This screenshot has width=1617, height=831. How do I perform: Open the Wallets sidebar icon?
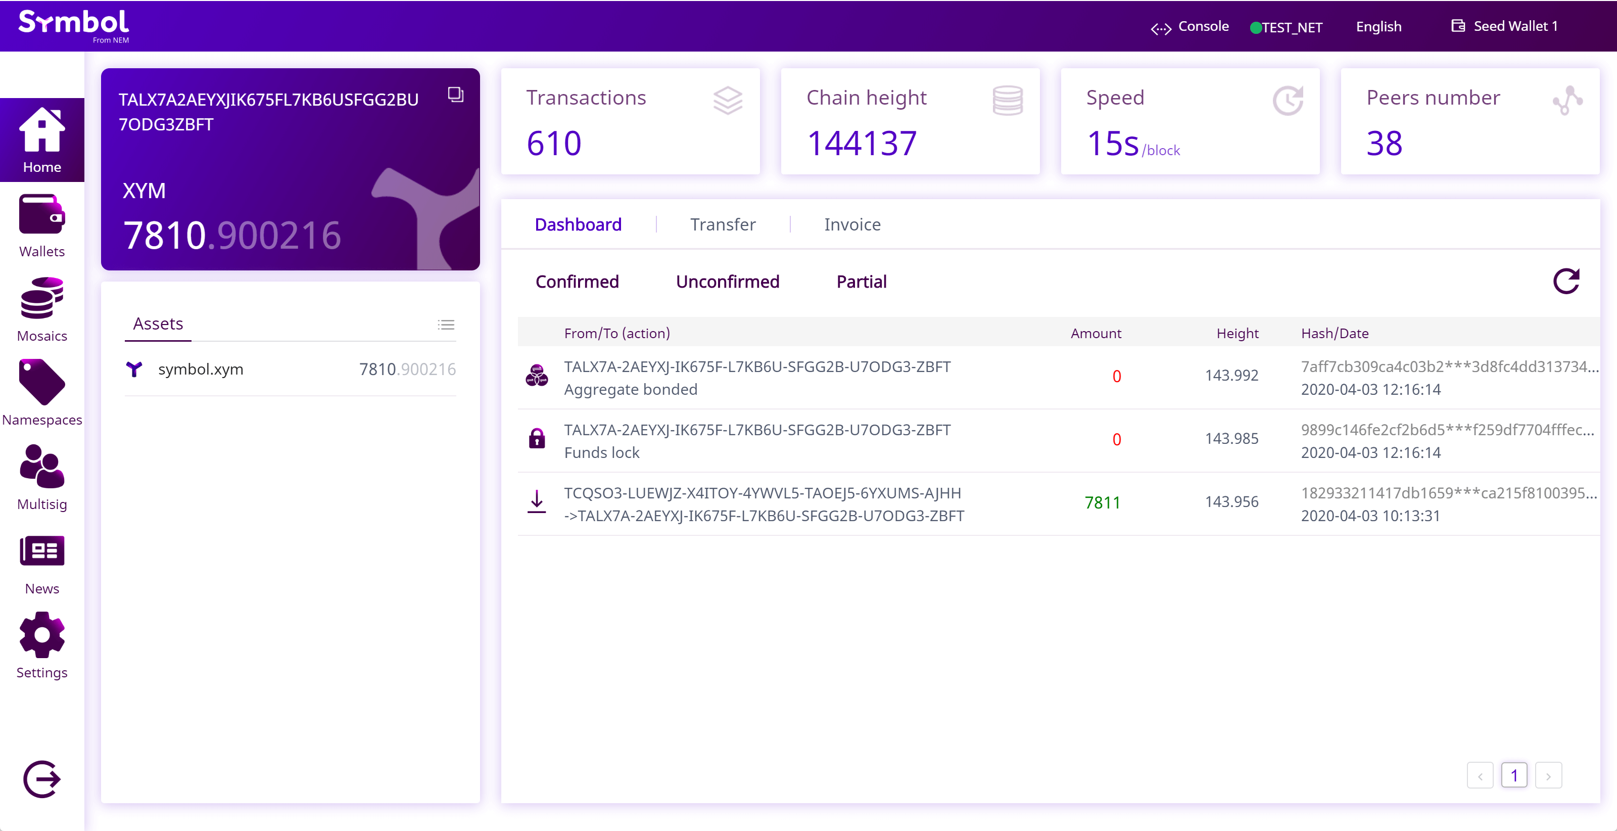pos(42,215)
